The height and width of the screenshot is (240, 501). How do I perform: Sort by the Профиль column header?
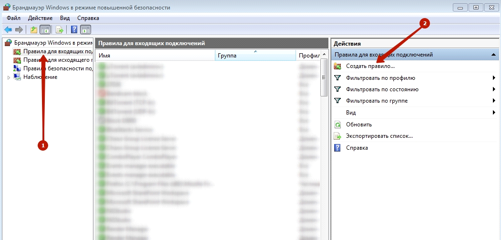pyautogui.click(x=308, y=55)
